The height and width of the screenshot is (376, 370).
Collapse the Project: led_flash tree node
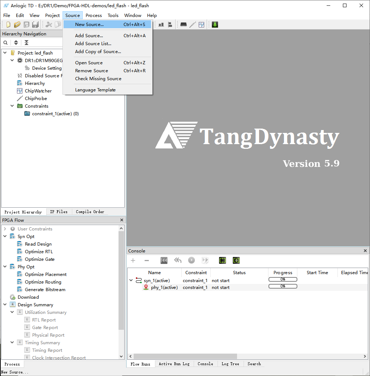coord(5,52)
